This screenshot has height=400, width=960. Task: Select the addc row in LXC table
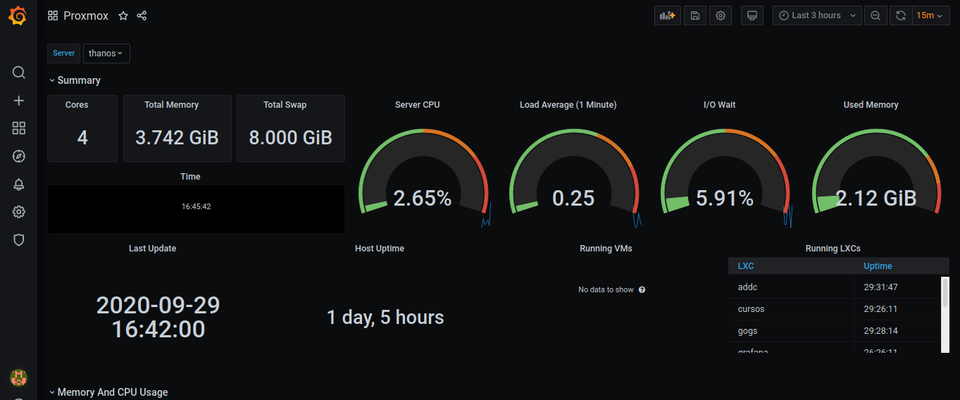click(x=834, y=287)
